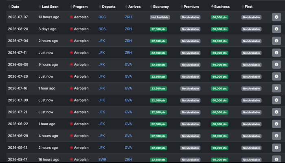This screenshot has height=163, width=285.
Task: Open EWR departure airport link
Action: (x=103, y=160)
